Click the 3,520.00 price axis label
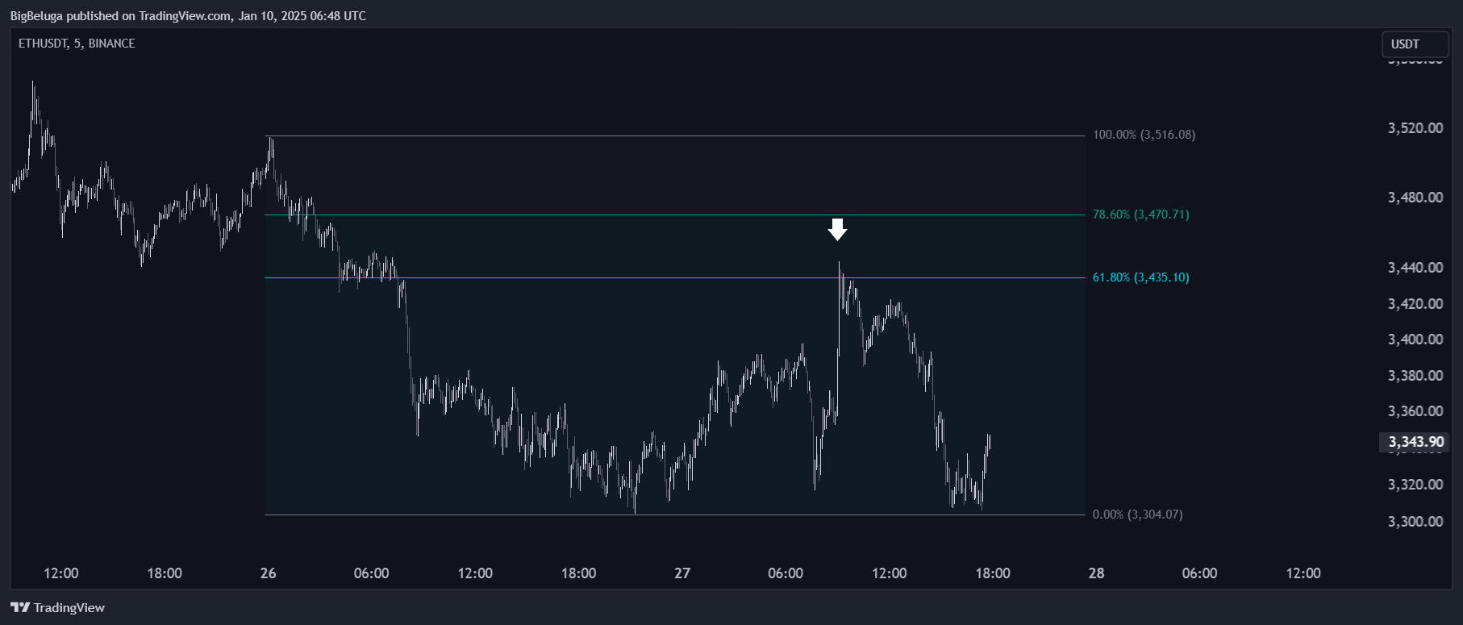Viewport: 1463px width, 625px height. pos(1415,128)
